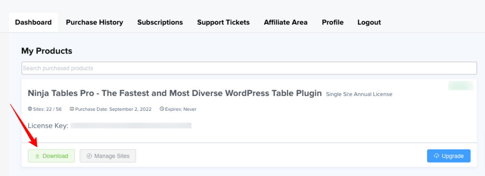485x176 pixels.
Task: Select the Logout menu item
Action: [369, 22]
